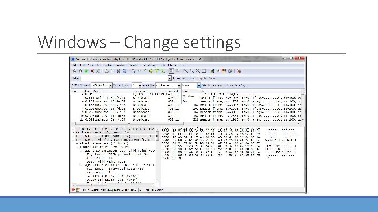The height and width of the screenshot is (212, 378).
Task: Select packet 7 from RuckusWi_33:57:38
Action: (x=187, y=105)
